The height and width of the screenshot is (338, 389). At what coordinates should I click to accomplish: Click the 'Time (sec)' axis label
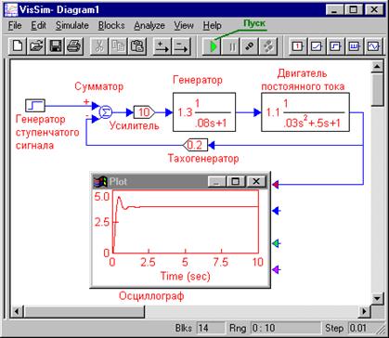pos(185,276)
